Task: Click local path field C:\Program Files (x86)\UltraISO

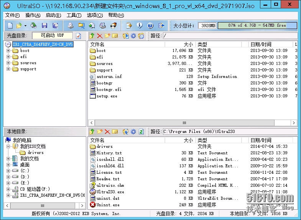Action: point(230,131)
